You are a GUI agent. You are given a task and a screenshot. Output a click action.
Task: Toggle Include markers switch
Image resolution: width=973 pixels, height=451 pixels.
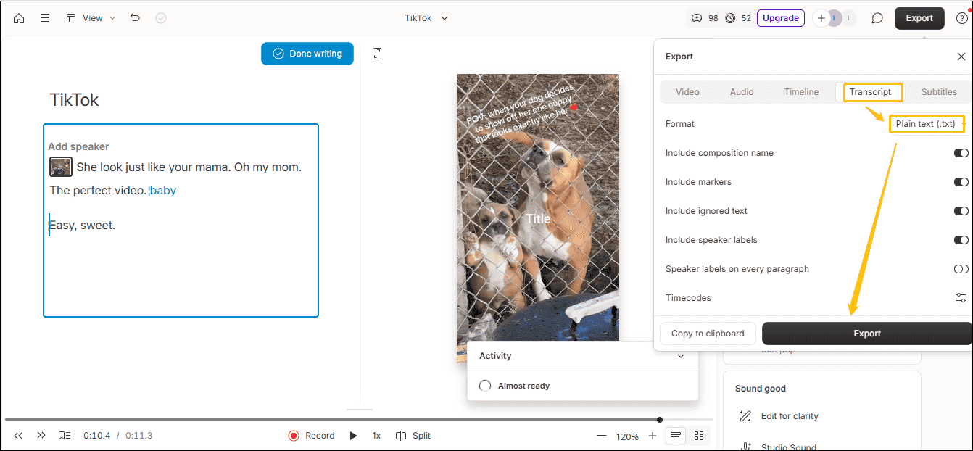point(961,182)
